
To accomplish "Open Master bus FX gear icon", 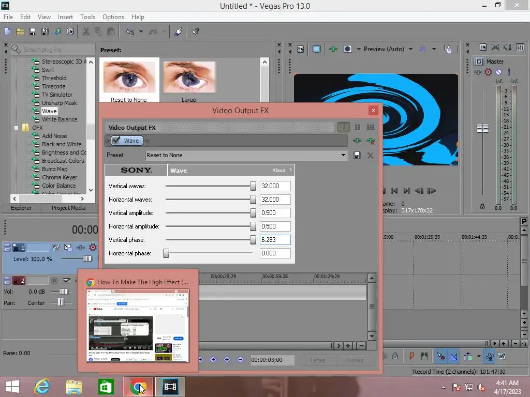I will coord(488,72).
